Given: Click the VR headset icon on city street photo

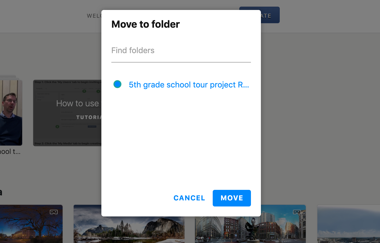Looking at the screenshot, I should click(x=297, y=212).
